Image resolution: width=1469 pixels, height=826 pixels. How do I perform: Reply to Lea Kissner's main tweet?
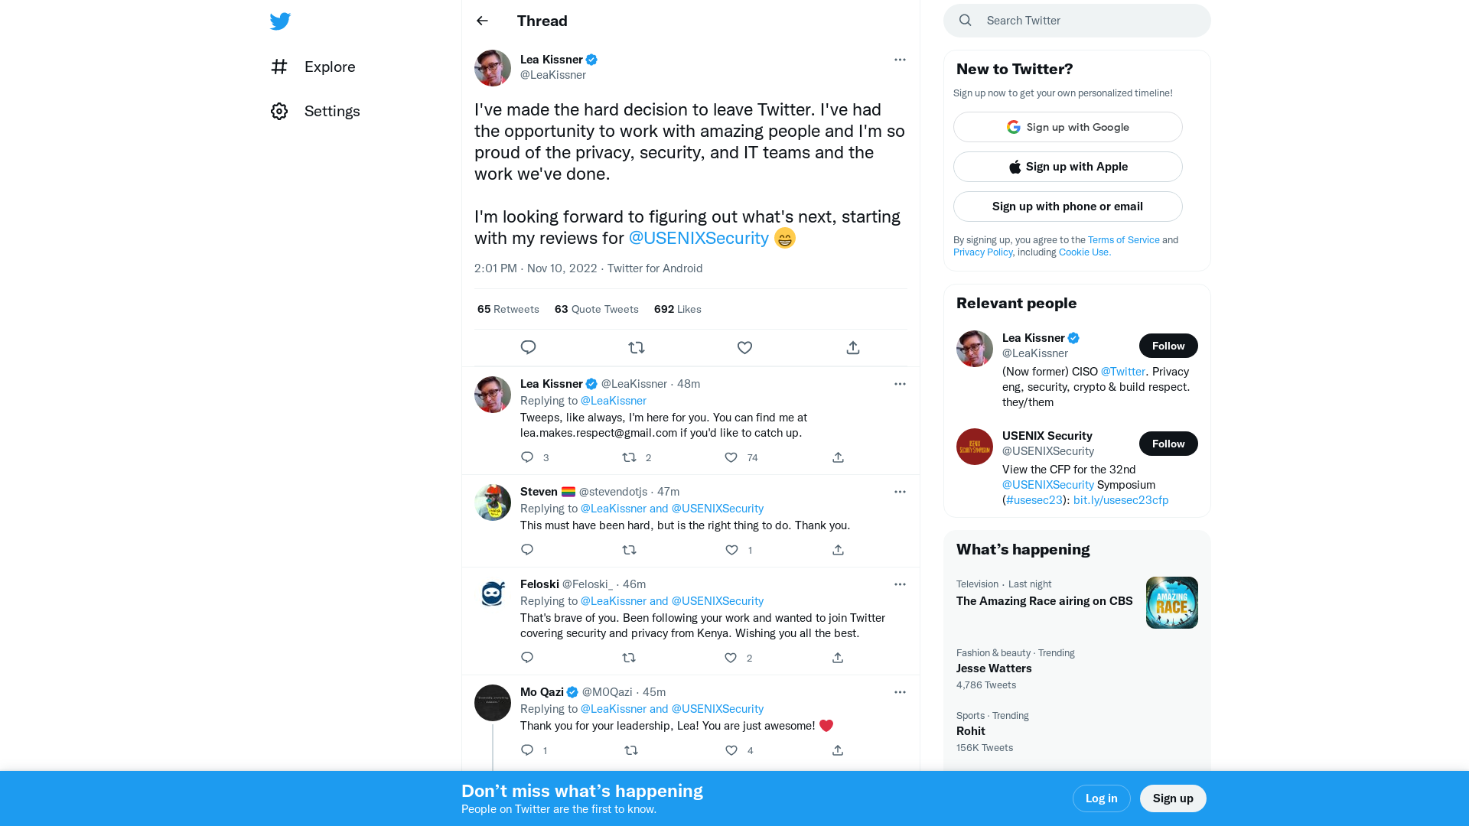tap(528, 347)
